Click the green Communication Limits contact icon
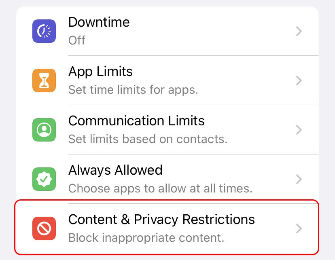This screenshot has height=260, width=335. point(44,129)
